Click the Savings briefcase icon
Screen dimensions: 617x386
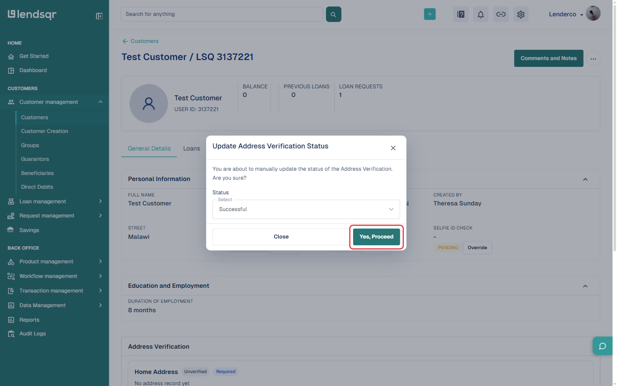pyautogui.click(x=11, y=230)
